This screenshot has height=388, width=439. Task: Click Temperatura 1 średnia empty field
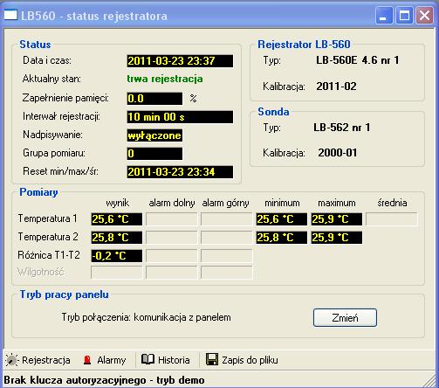click(x=392, y=219)
